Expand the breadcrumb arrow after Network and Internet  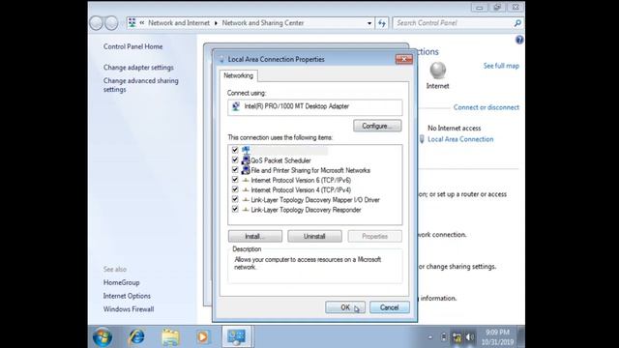pos(216,23)
